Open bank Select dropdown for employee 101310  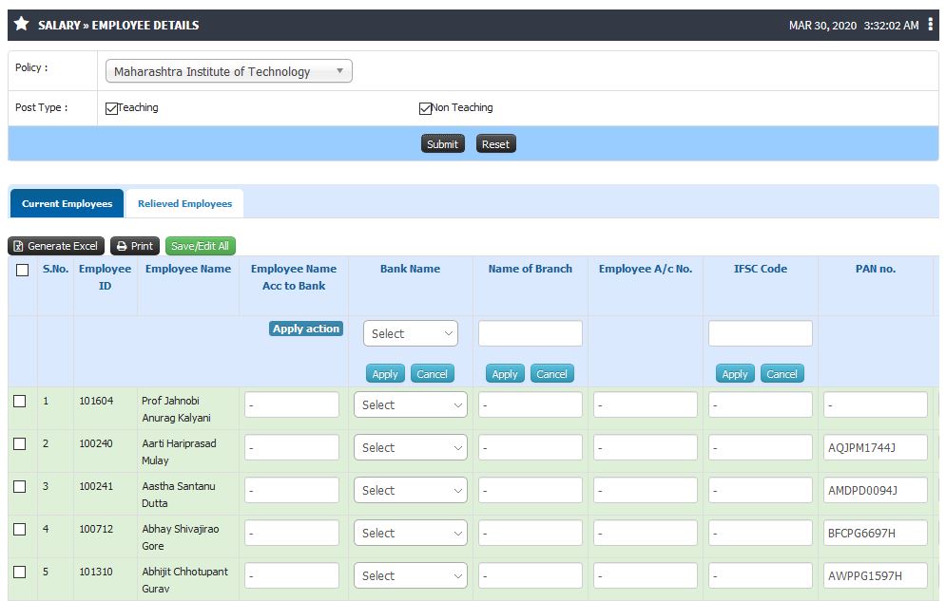[x=411, y=575]
